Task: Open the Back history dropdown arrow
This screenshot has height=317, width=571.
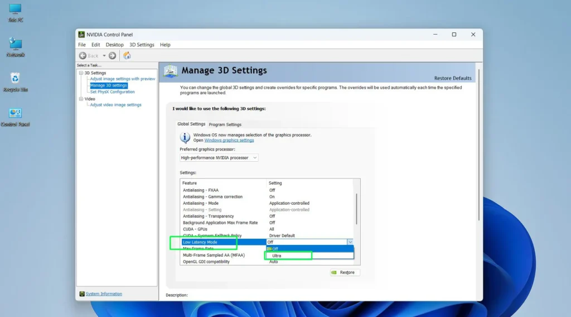Action: pos(104,56)
